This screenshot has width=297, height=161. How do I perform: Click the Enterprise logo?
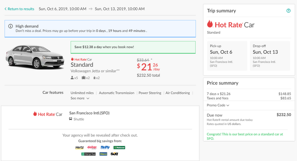click(x=88, y=154)
